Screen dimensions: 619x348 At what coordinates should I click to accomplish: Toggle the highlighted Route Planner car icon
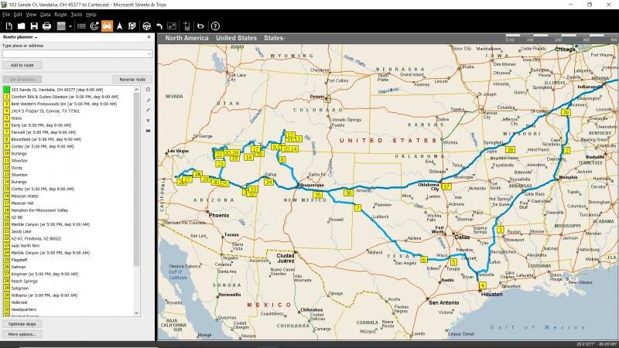point(107,26)
